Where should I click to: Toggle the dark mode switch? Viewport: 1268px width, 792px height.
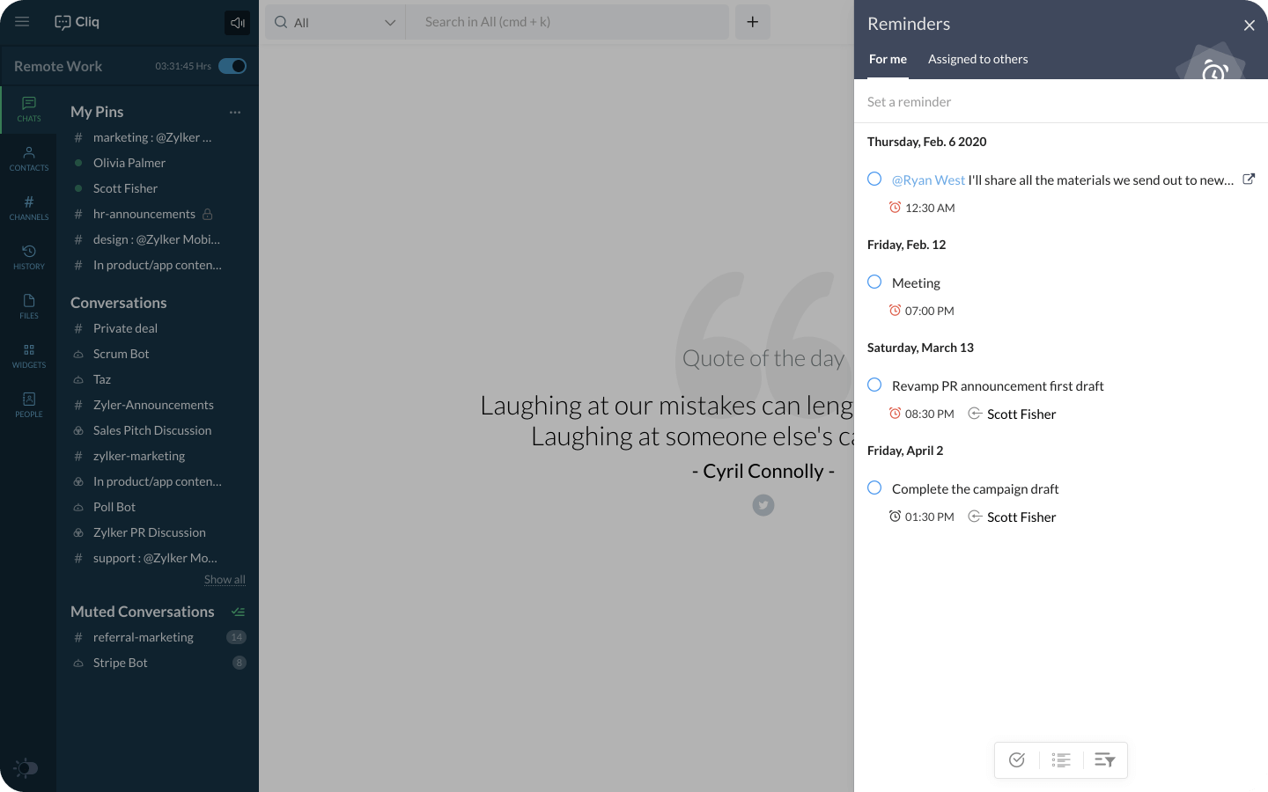26,768
